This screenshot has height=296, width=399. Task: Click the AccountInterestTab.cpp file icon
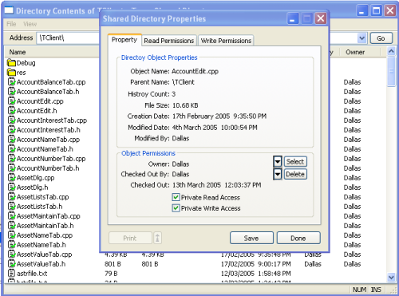click(x=12, y=120)
